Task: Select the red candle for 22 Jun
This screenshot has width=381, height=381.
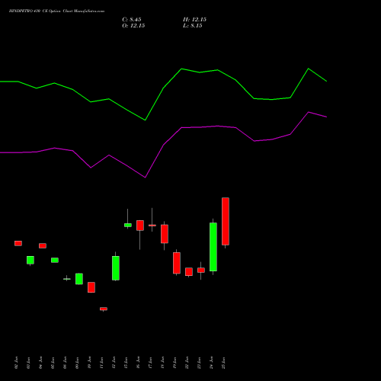Action: [189, 271]
